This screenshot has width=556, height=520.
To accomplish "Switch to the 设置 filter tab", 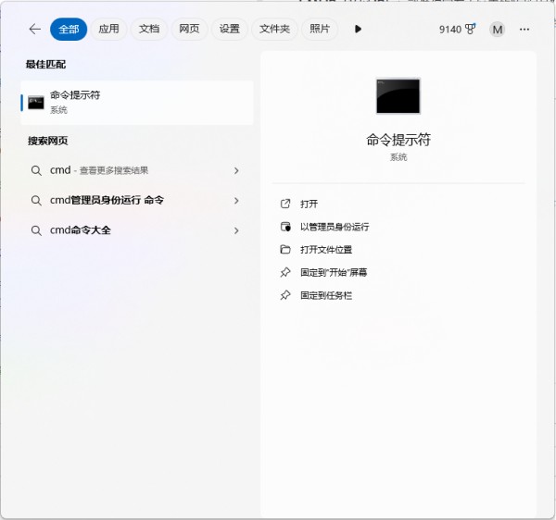I will 229,29.
